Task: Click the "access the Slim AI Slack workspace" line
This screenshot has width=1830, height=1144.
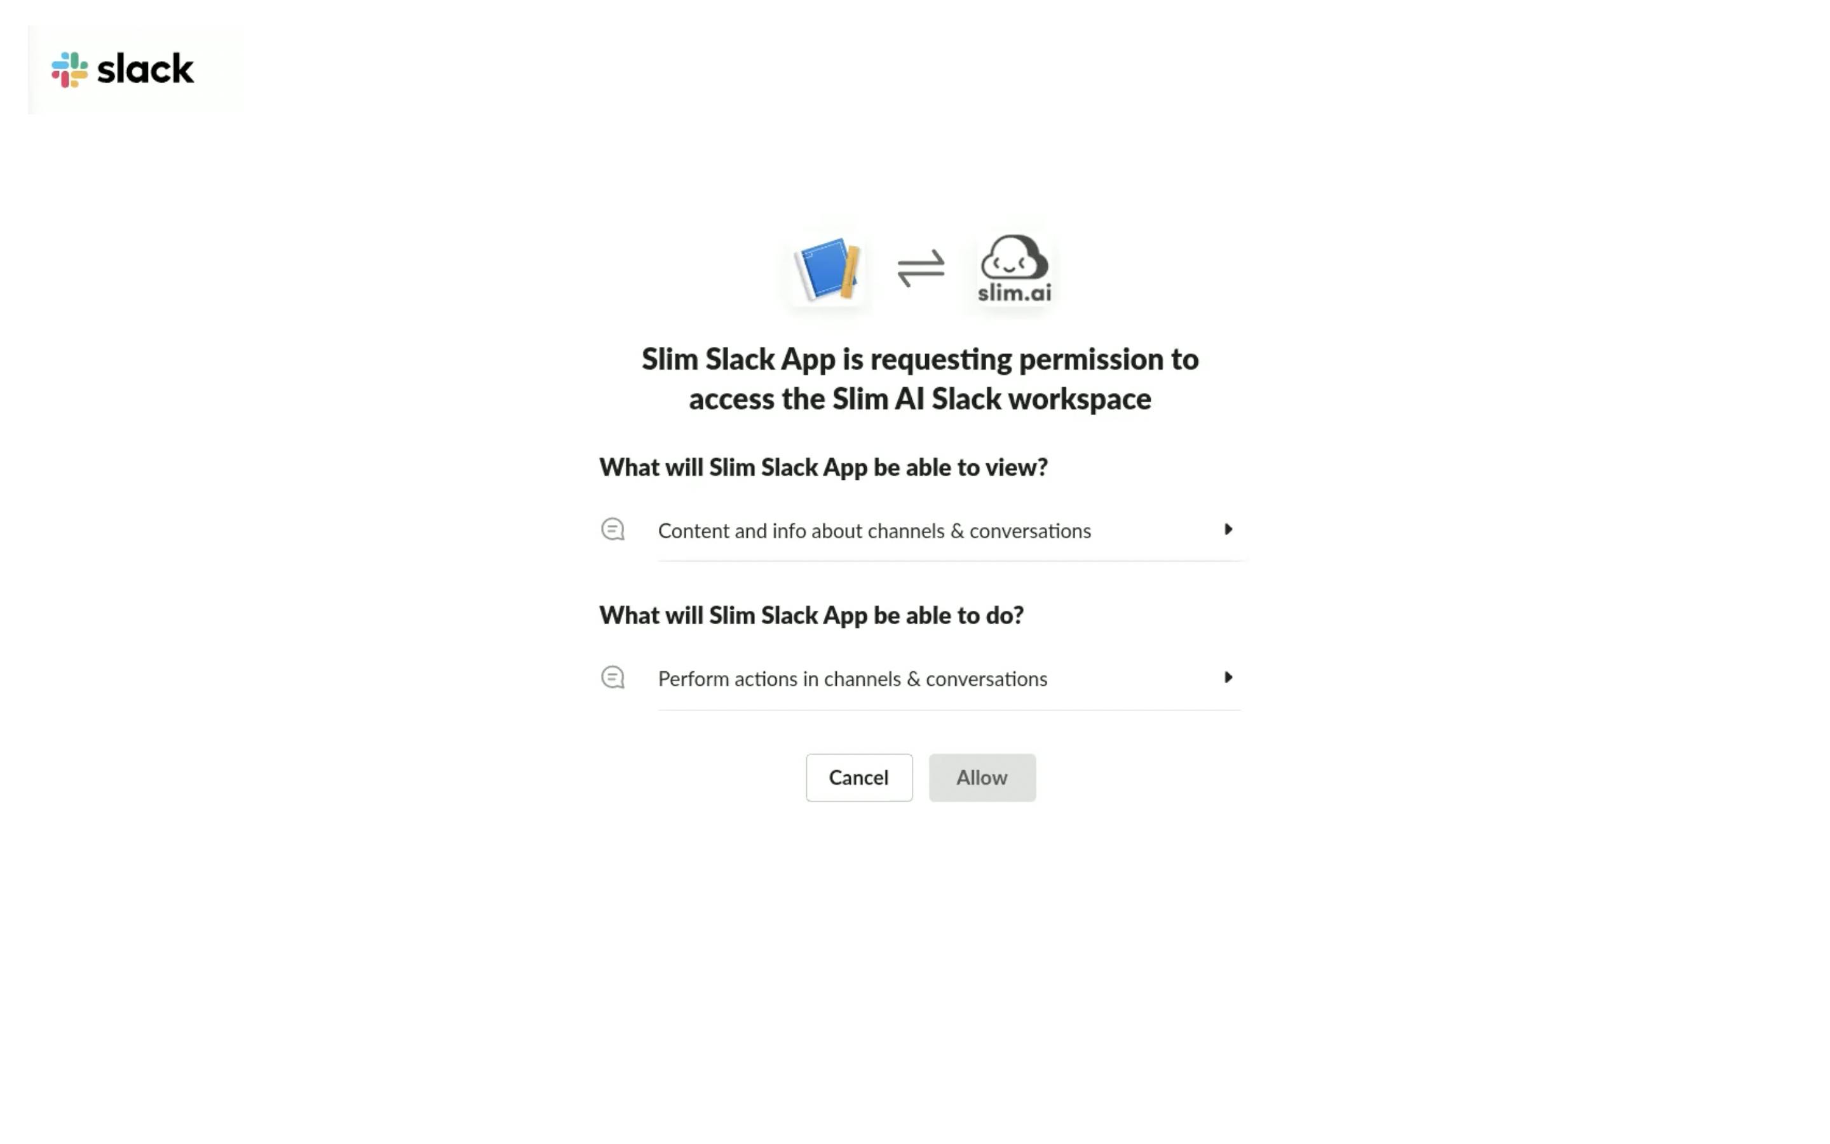Action: (x=920, y=398)
